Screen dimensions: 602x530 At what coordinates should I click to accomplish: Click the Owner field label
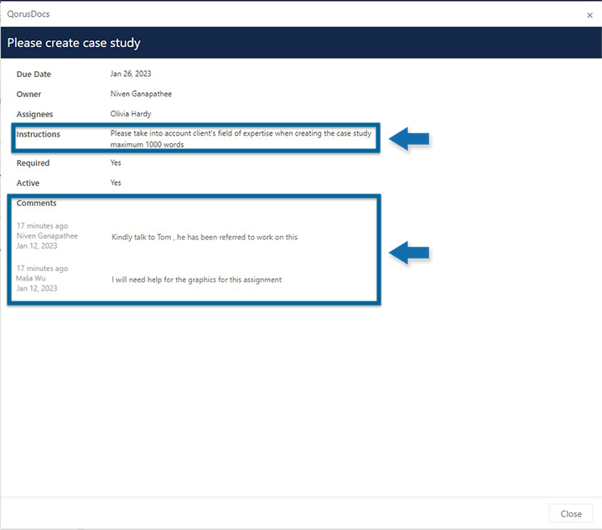[x=29, y=95]
